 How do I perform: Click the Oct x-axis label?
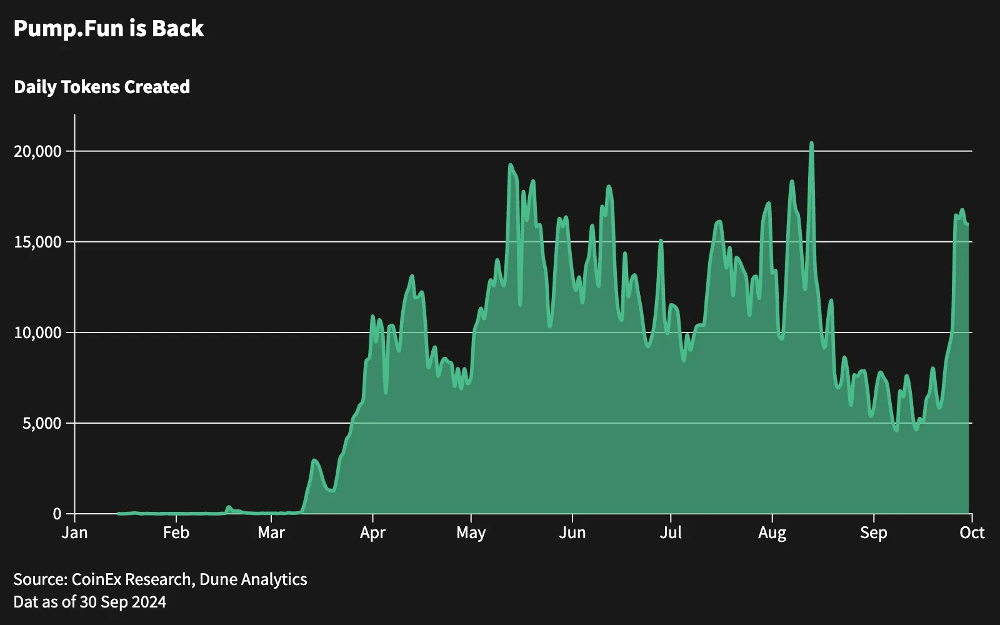[x=972, y=532]
